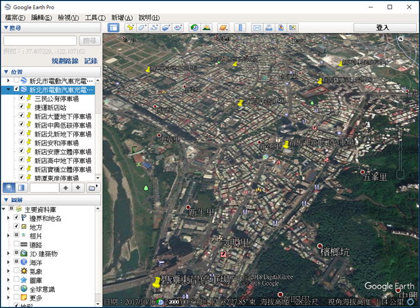
Task: Select 新店安康立體停車場 in places list
Action: tap(63, 152)
